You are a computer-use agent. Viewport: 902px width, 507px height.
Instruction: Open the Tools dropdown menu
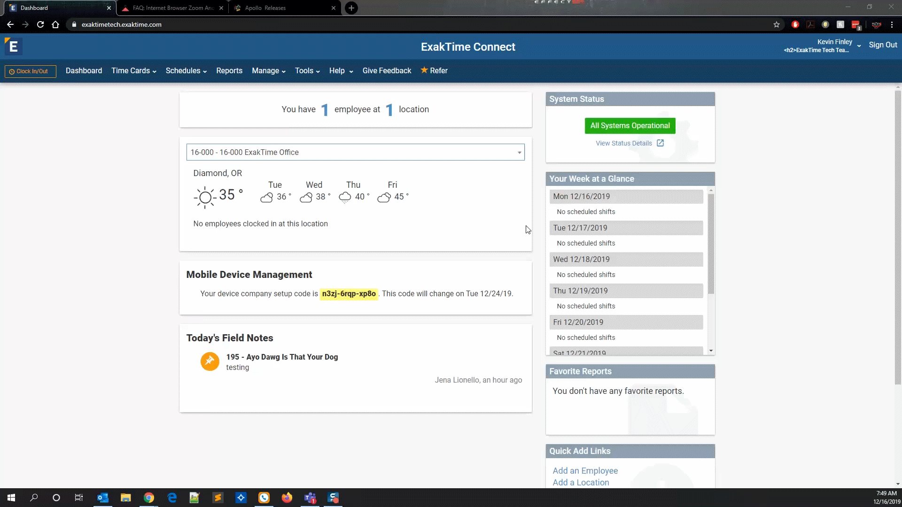[307, 70]
